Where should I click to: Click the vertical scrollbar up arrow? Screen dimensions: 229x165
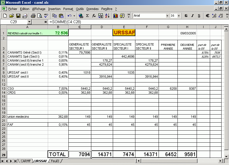click(226, 29)
